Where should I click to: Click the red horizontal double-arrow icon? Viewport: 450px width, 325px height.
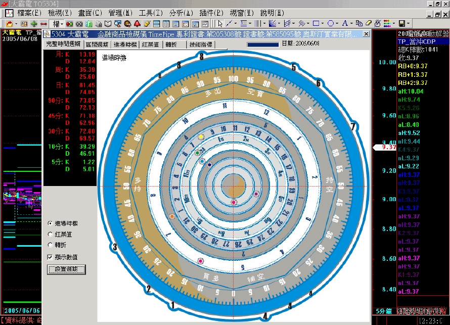[x=43, y=24]
